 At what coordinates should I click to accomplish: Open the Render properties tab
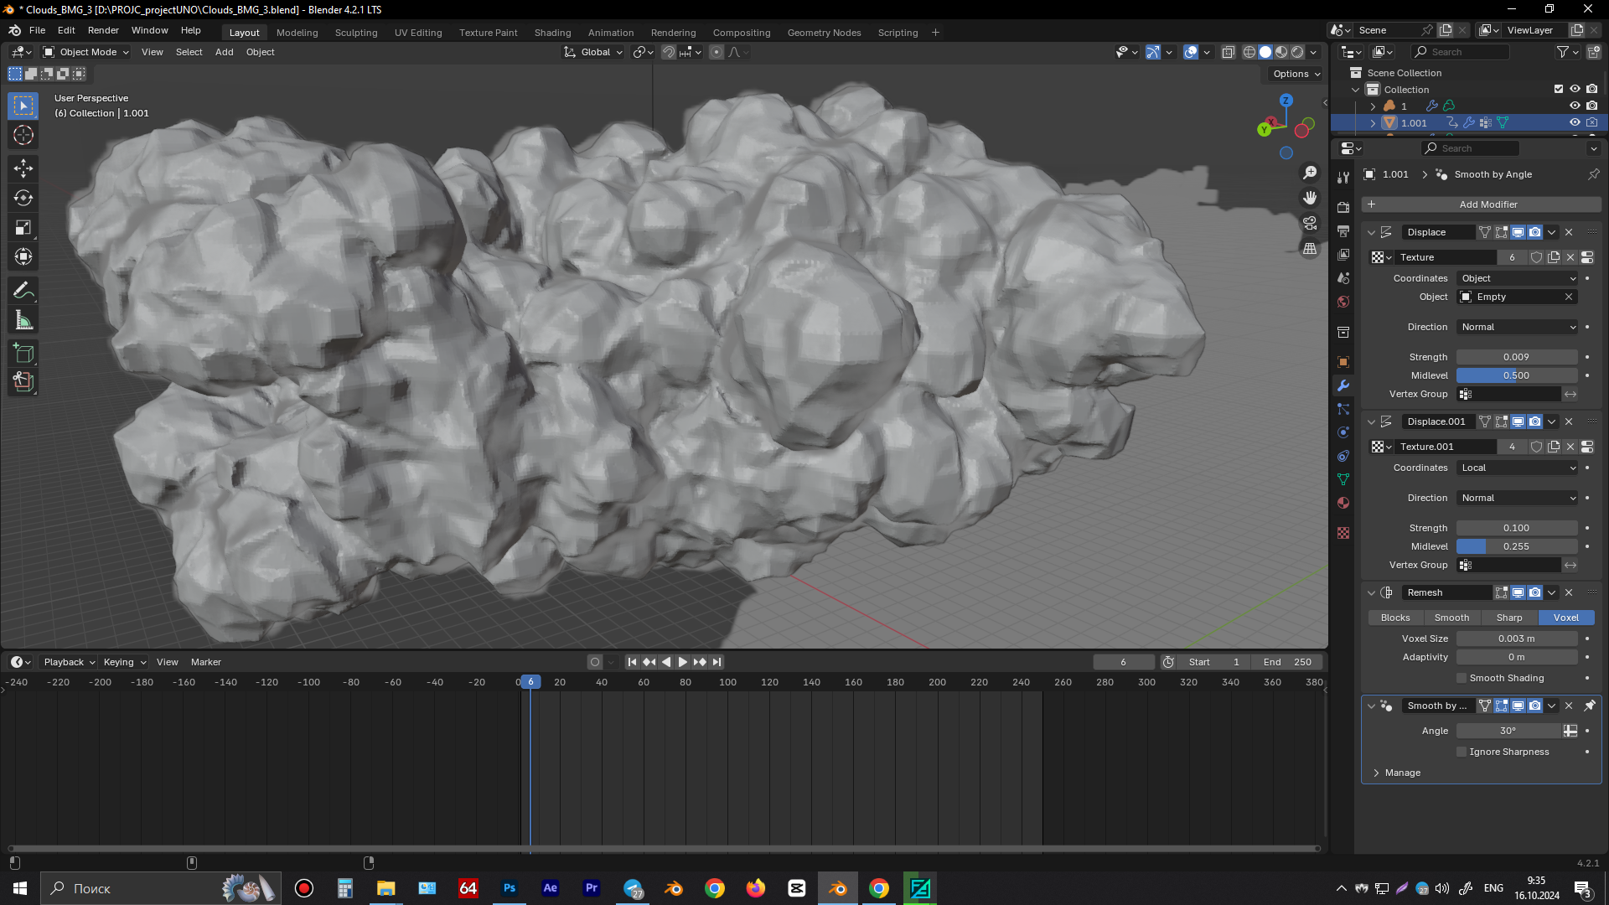click(x=1343, y=207)
